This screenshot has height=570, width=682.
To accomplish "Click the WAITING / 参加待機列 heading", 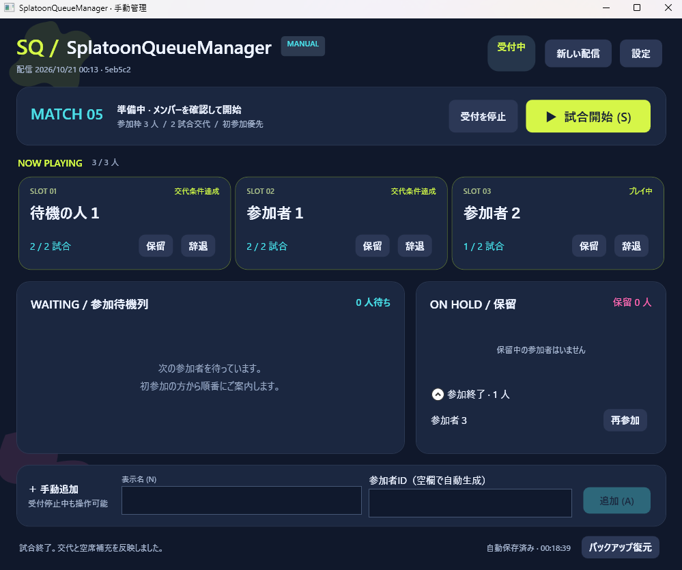I will (x=89, y=304).
